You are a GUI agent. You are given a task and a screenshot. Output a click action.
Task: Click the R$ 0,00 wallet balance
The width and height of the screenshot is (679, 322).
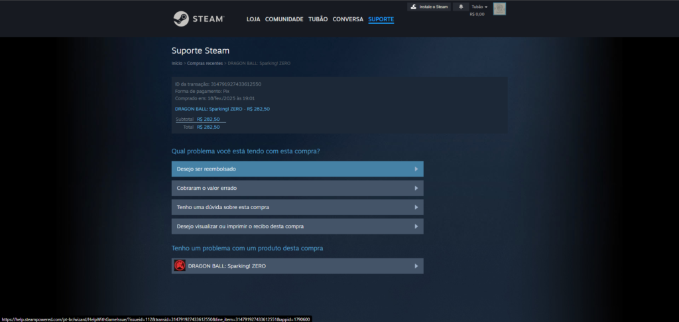point(477,15)
